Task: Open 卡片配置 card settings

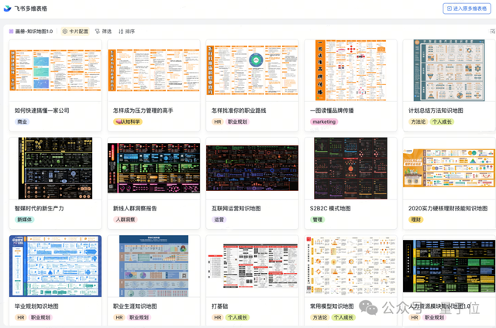Action: 75,32
